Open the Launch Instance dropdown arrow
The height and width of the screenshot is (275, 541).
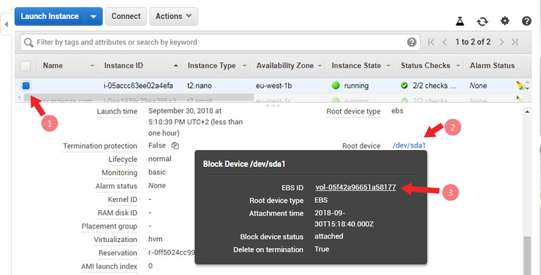pos(93,16)
